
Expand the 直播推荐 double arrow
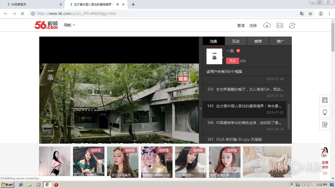coord(325,173)
